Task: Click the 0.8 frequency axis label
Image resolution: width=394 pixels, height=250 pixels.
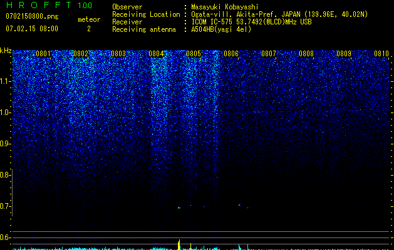Action: tap(5, 175)
